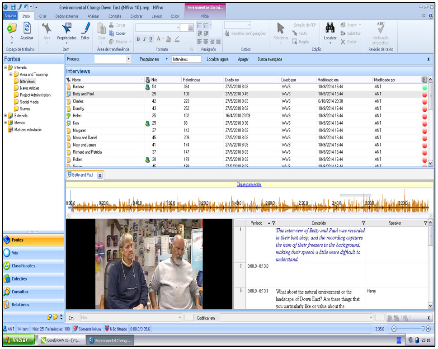Click the Busca avançada button
Image resolution: width=438 pixels, height=349 pixels.
click(x=269, y=59)
